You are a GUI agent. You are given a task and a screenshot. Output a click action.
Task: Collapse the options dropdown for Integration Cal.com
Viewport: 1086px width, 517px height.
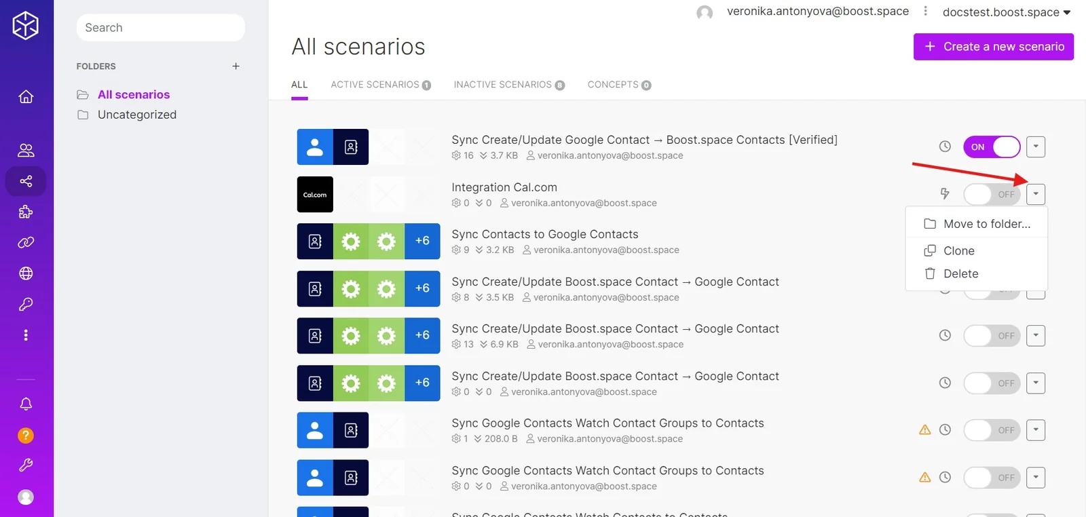click(1036, 194)
